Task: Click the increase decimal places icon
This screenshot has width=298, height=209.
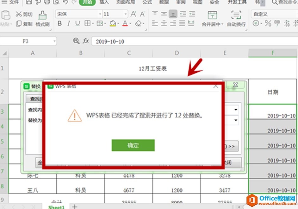Action: point(287,23)
